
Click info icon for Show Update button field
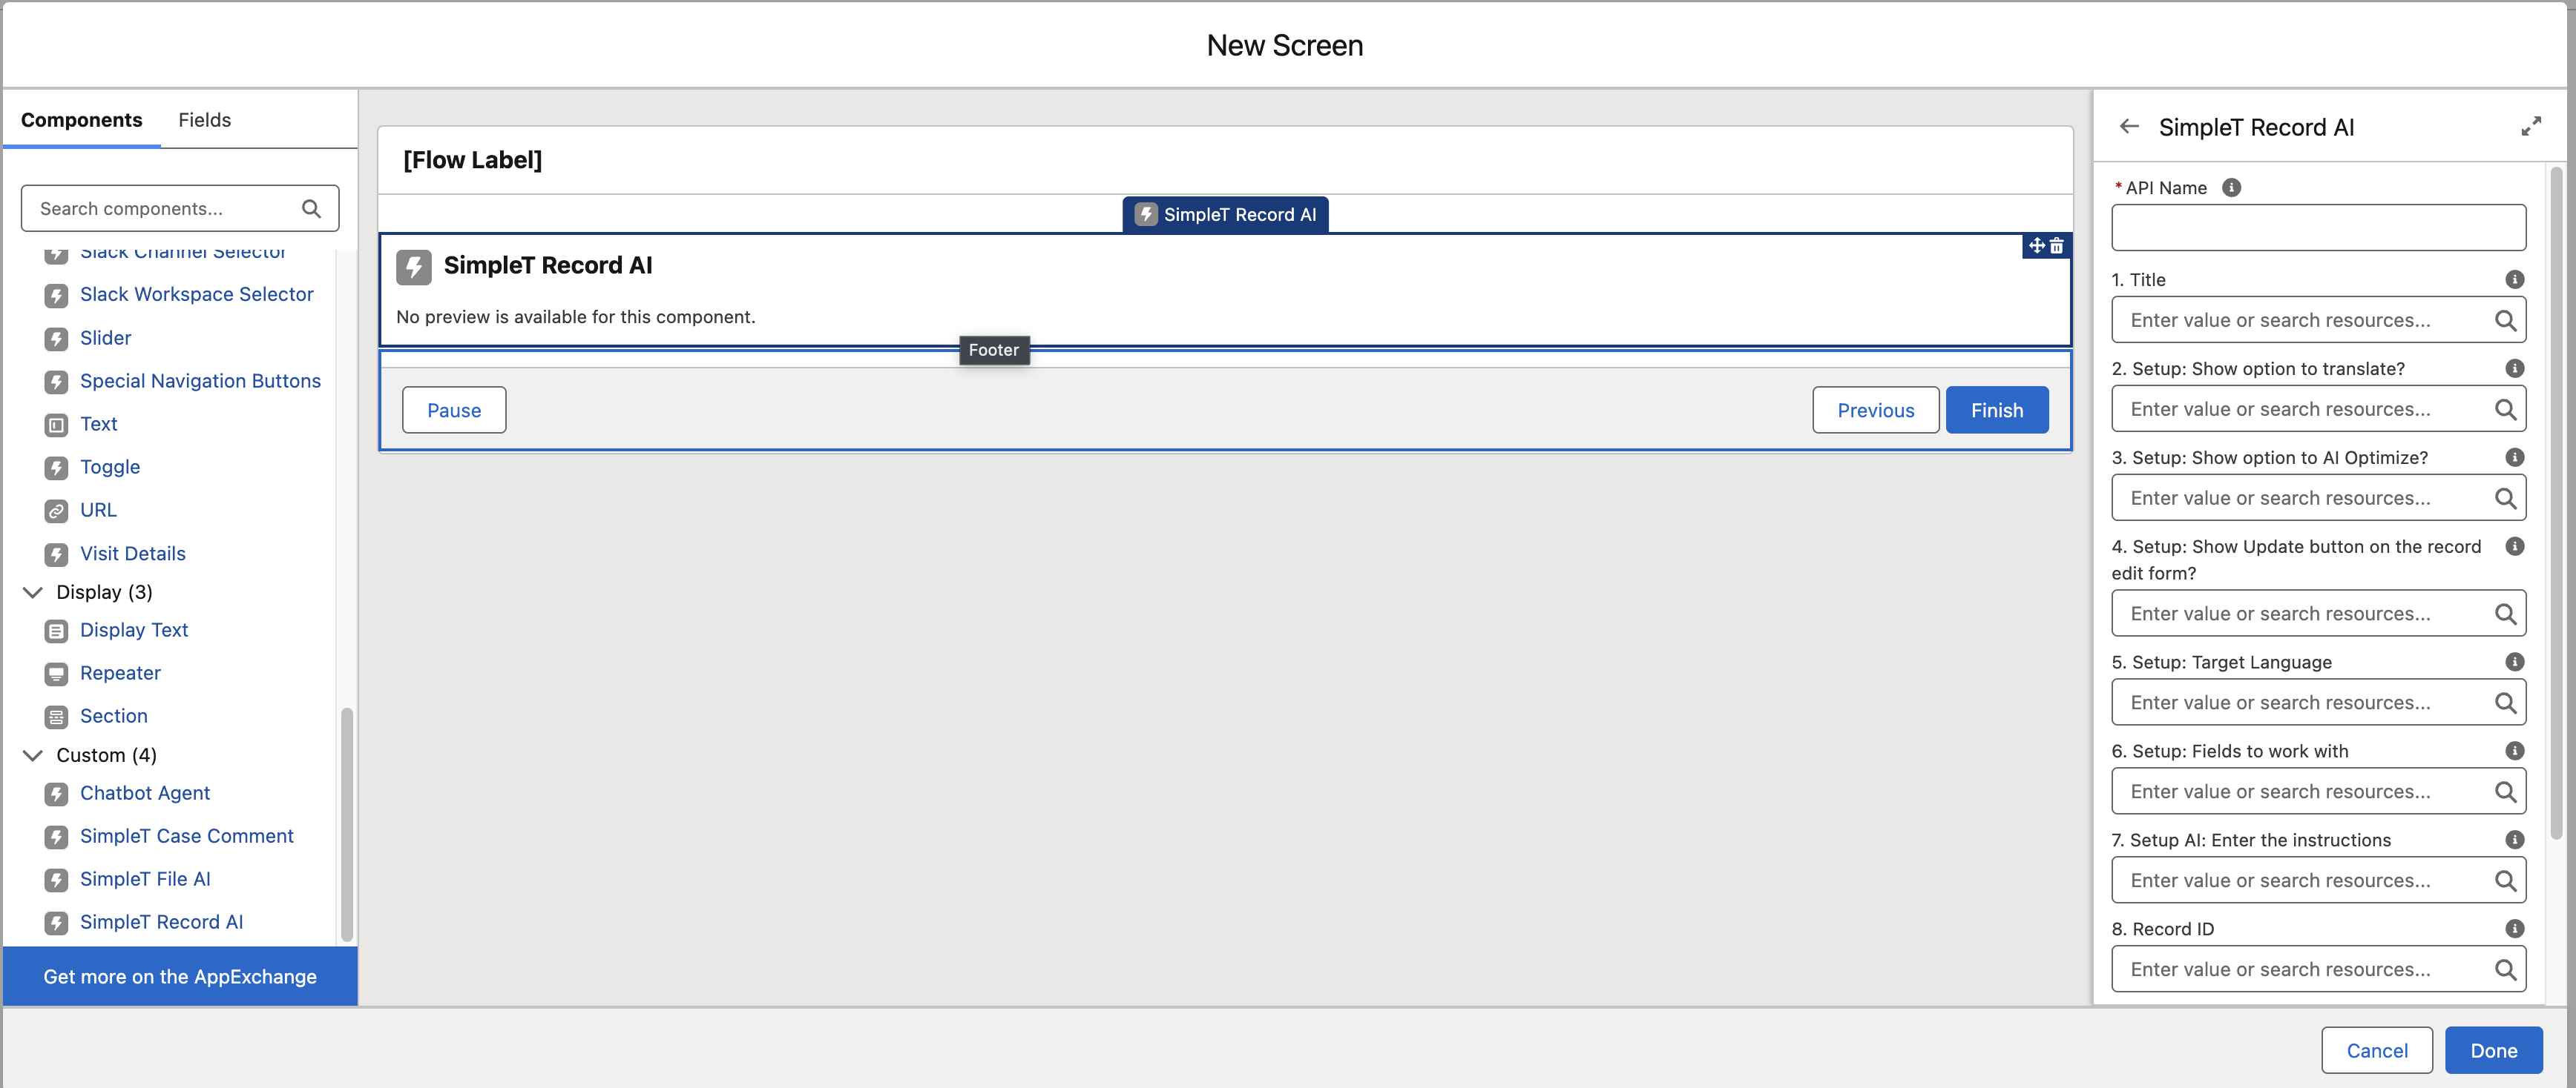(x=2514, y=546)
